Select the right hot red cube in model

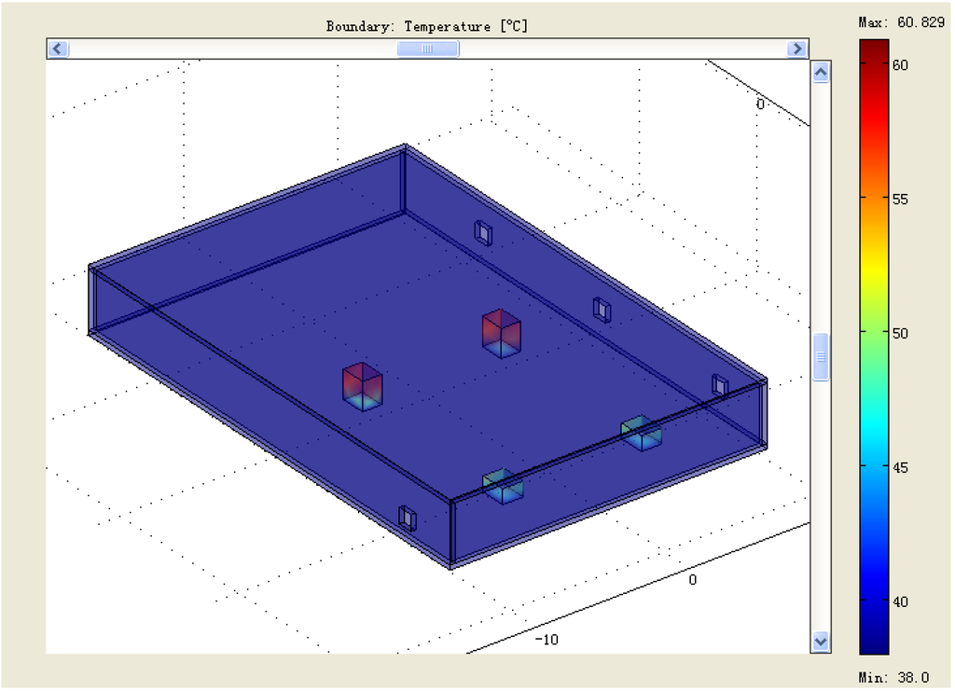(x=502, y=333)
